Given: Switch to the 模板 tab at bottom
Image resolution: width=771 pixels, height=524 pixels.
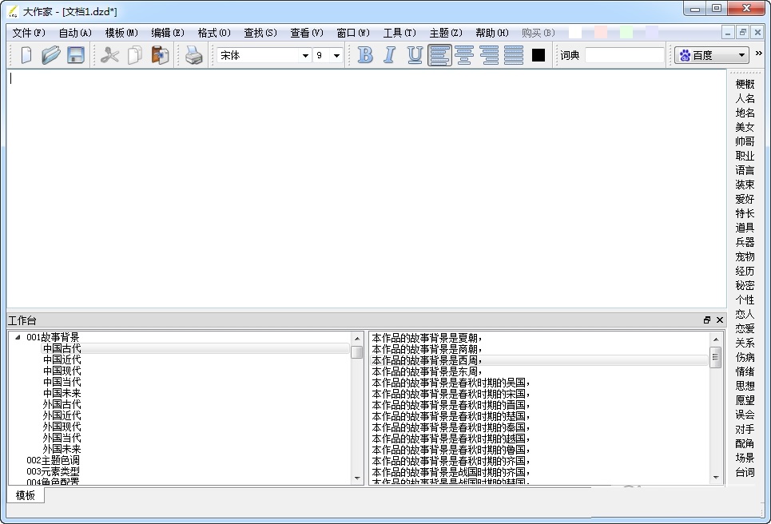Looking at the screenshot, I should pos(25,495).
